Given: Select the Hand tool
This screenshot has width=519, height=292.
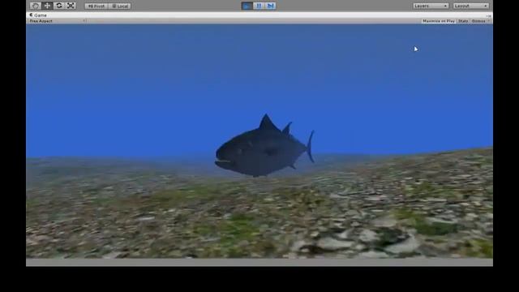Looking at the screenshot, I should pyautogui.click(x=36, y=6).
